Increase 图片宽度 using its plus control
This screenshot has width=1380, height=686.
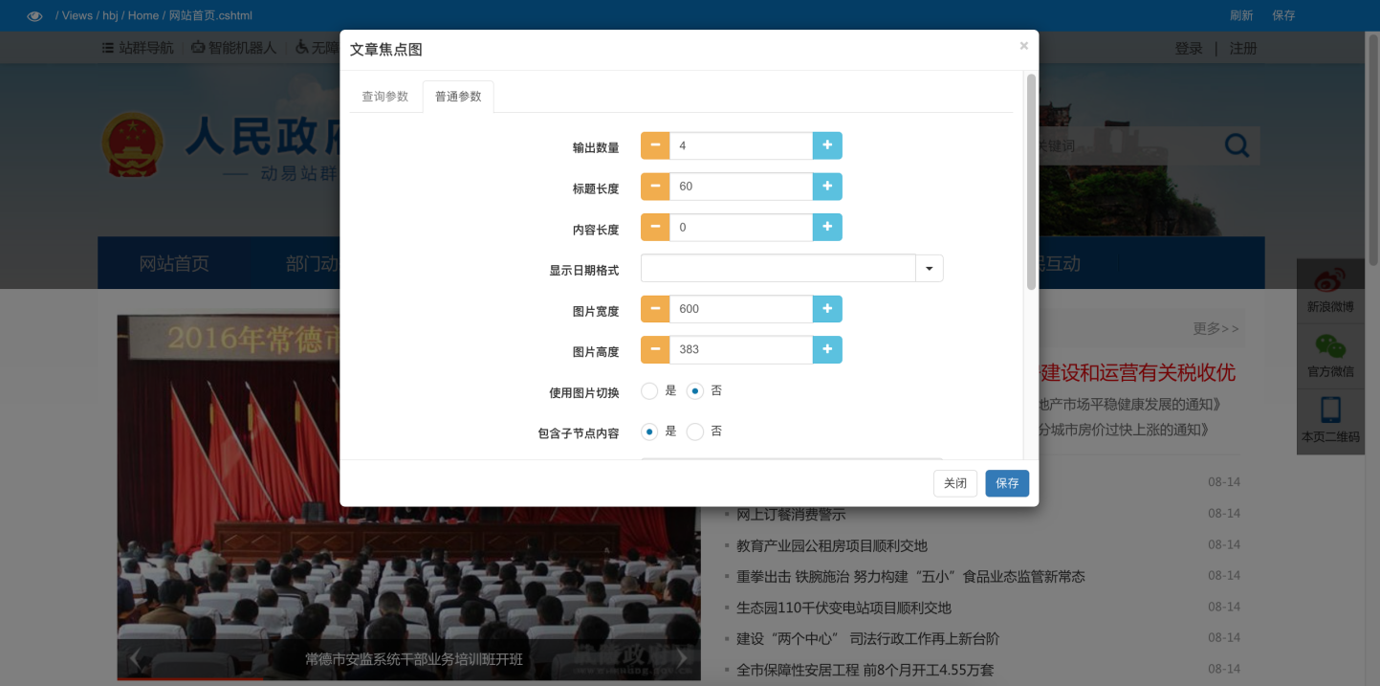click(x=827, y=308)
